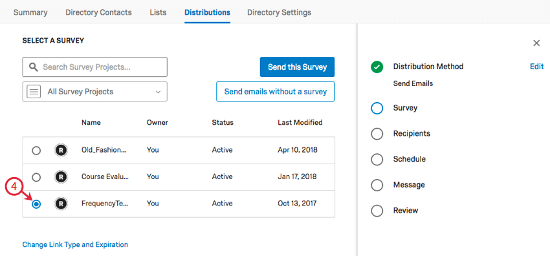Image resolution: width=550 pixels, height=256 pixels.
Task: Click Active status in Course Evalu row
Action: [x=222, y=176]
